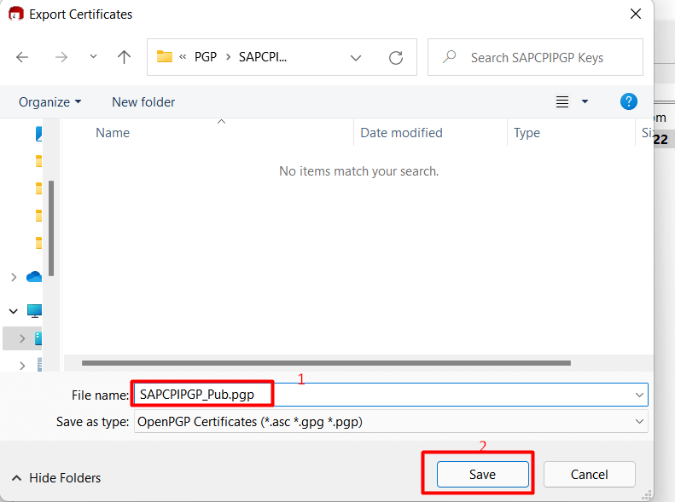Open address bar history dropdown
Viewport: 675px width, 502px height.
[x=356, y=58]
